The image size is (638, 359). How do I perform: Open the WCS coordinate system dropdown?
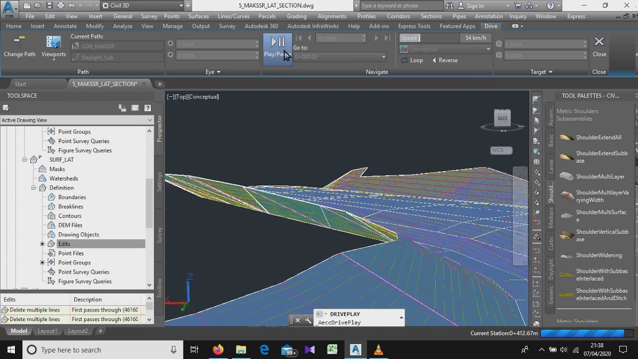[x=501, y=150]
